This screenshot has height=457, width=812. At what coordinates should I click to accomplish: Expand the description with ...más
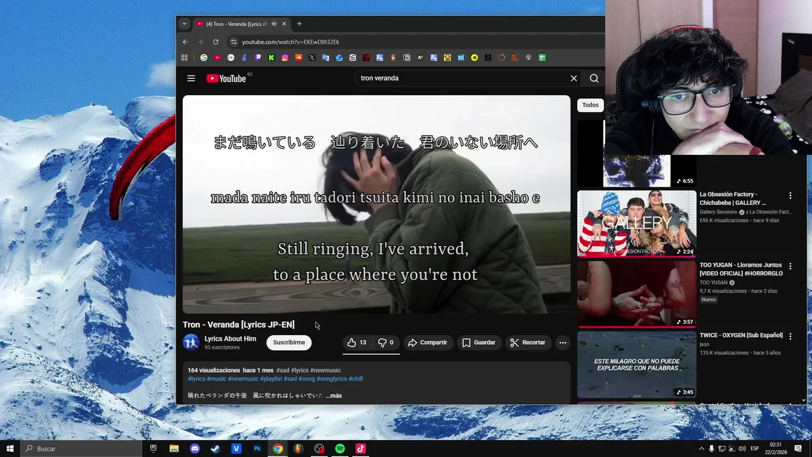tap(334, 395)
